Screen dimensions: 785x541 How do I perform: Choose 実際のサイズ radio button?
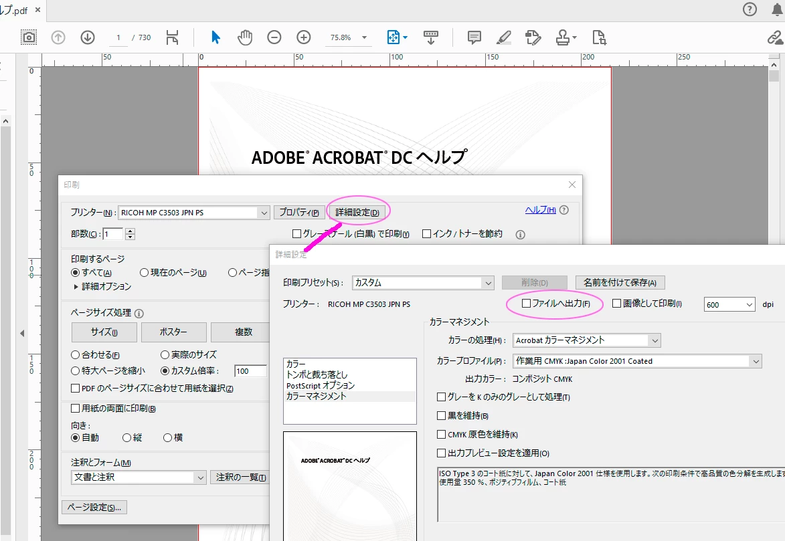click(x=165, y=355)
